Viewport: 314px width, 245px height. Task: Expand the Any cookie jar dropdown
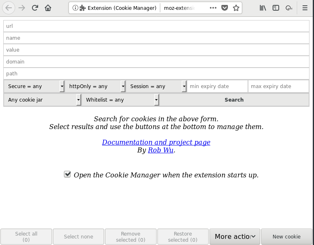point(43,100)
